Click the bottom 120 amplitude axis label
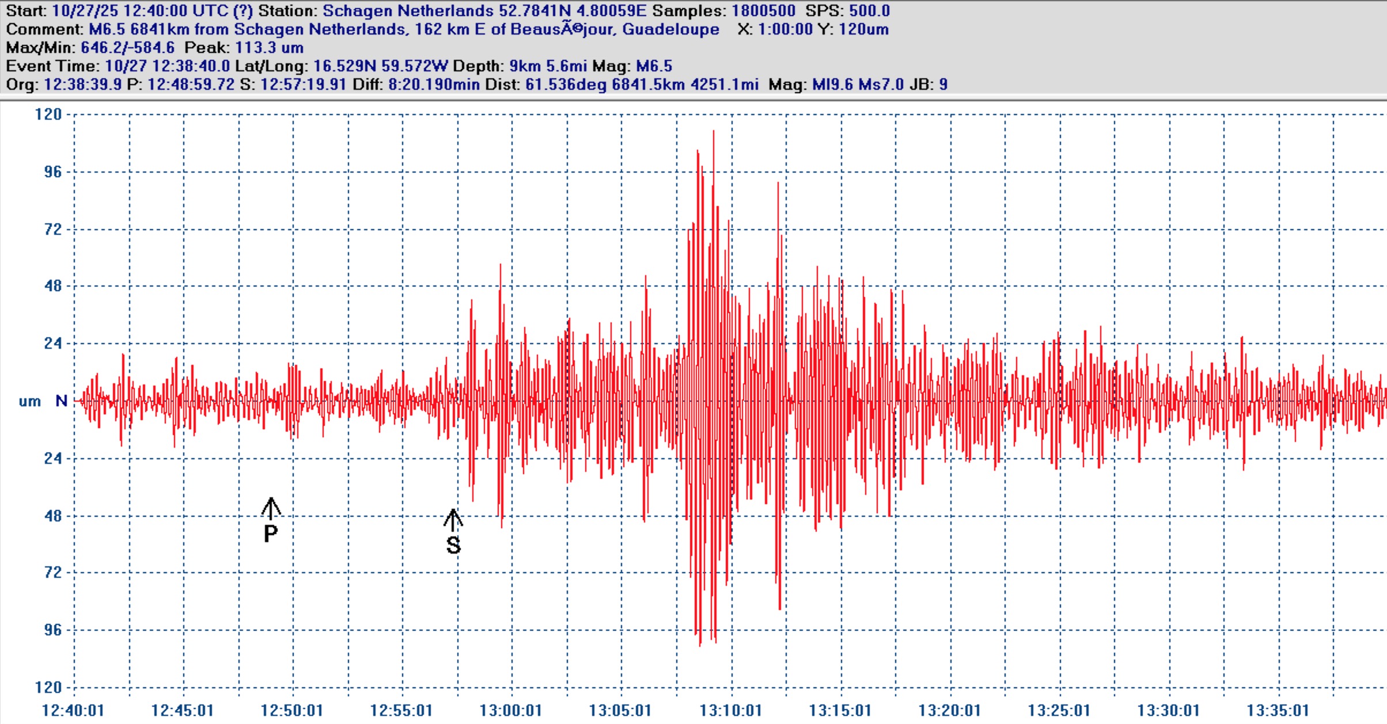1387x724 pixels. 48,688
